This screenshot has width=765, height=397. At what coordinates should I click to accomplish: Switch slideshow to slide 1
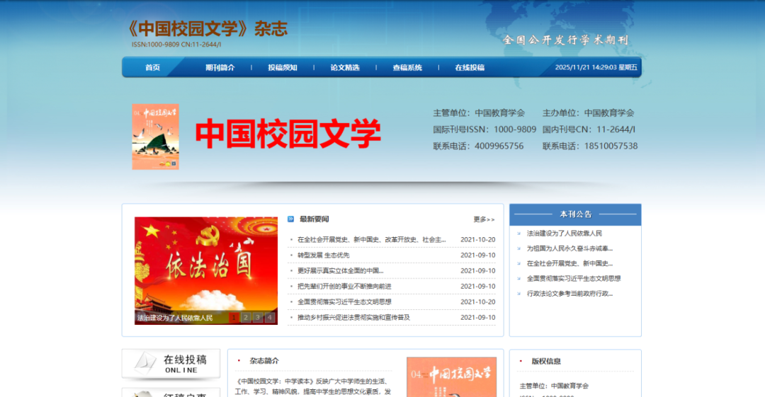(x=234, y=318)
